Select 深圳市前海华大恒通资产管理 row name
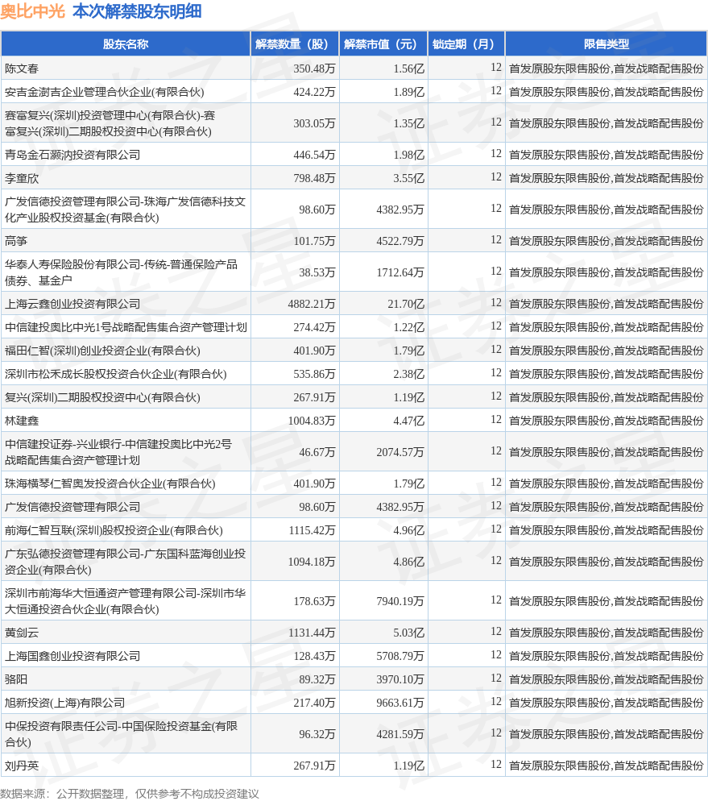Image resolution: width=708 pixels, height=801 pixels. [x=125, y=601]
